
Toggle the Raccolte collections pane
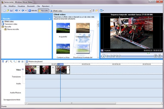coord(43,11)
